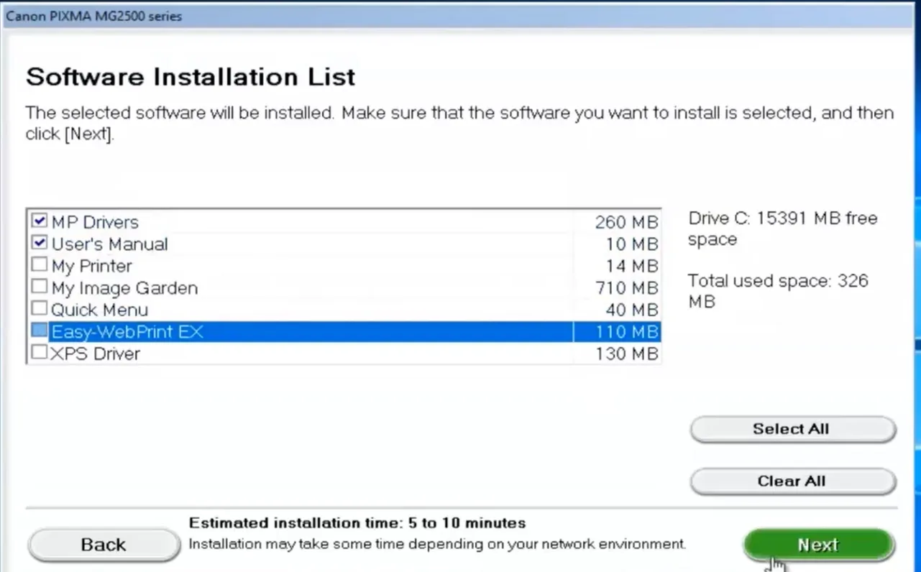Click the highlighted 110 MB size cell
This screenshot has width=921, height=572.
coord(626,332)
